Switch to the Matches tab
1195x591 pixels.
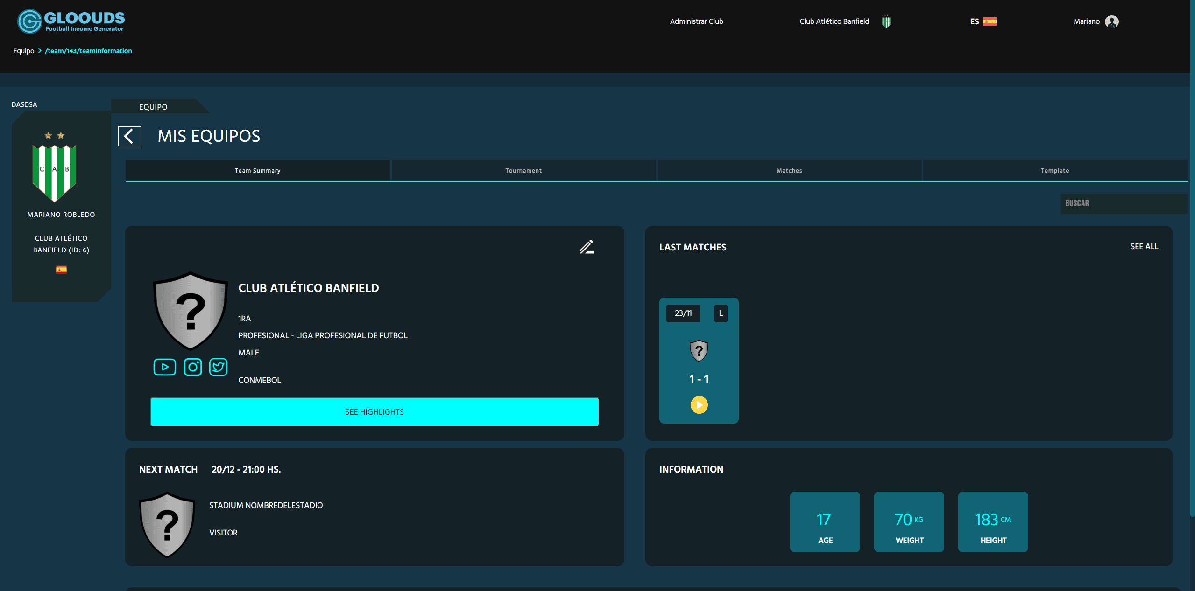coord(789,170)
